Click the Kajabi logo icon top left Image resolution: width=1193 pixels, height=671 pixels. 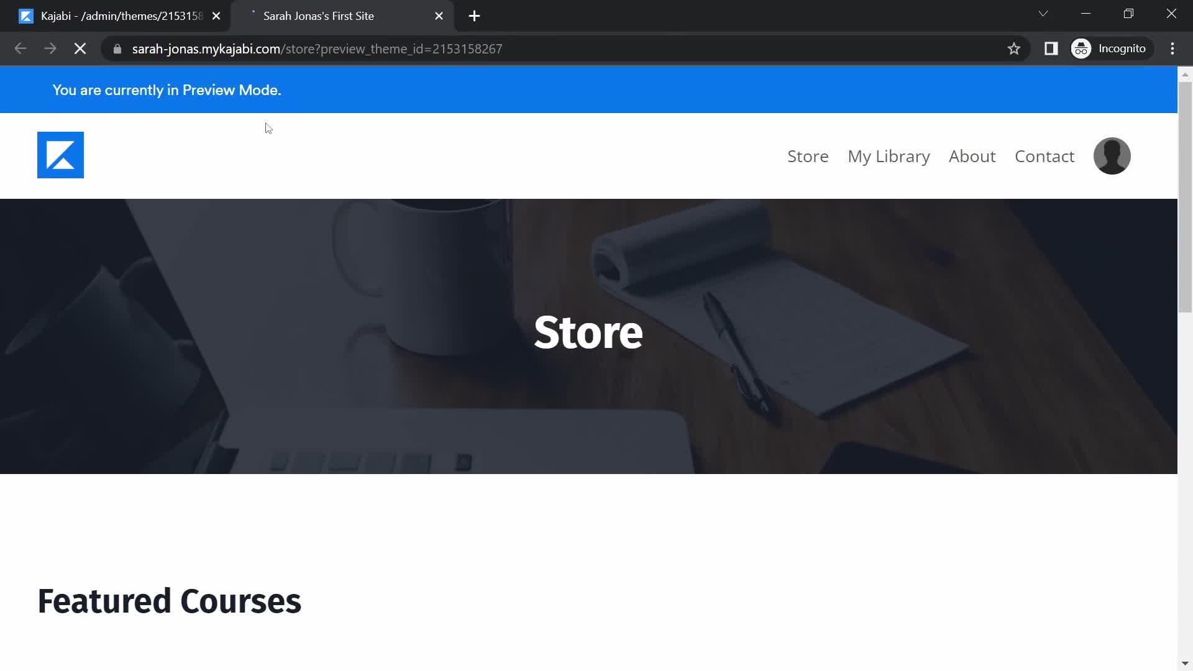point(61,155)
